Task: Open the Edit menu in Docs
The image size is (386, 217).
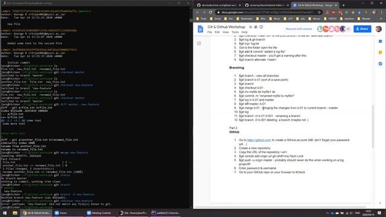Action: click(x=217, y=32)
